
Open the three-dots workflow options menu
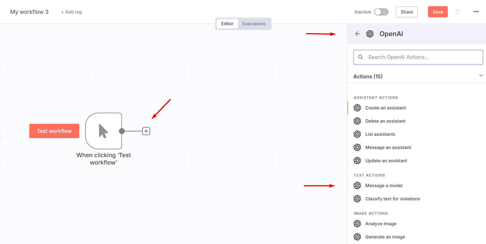pos(476,12)
